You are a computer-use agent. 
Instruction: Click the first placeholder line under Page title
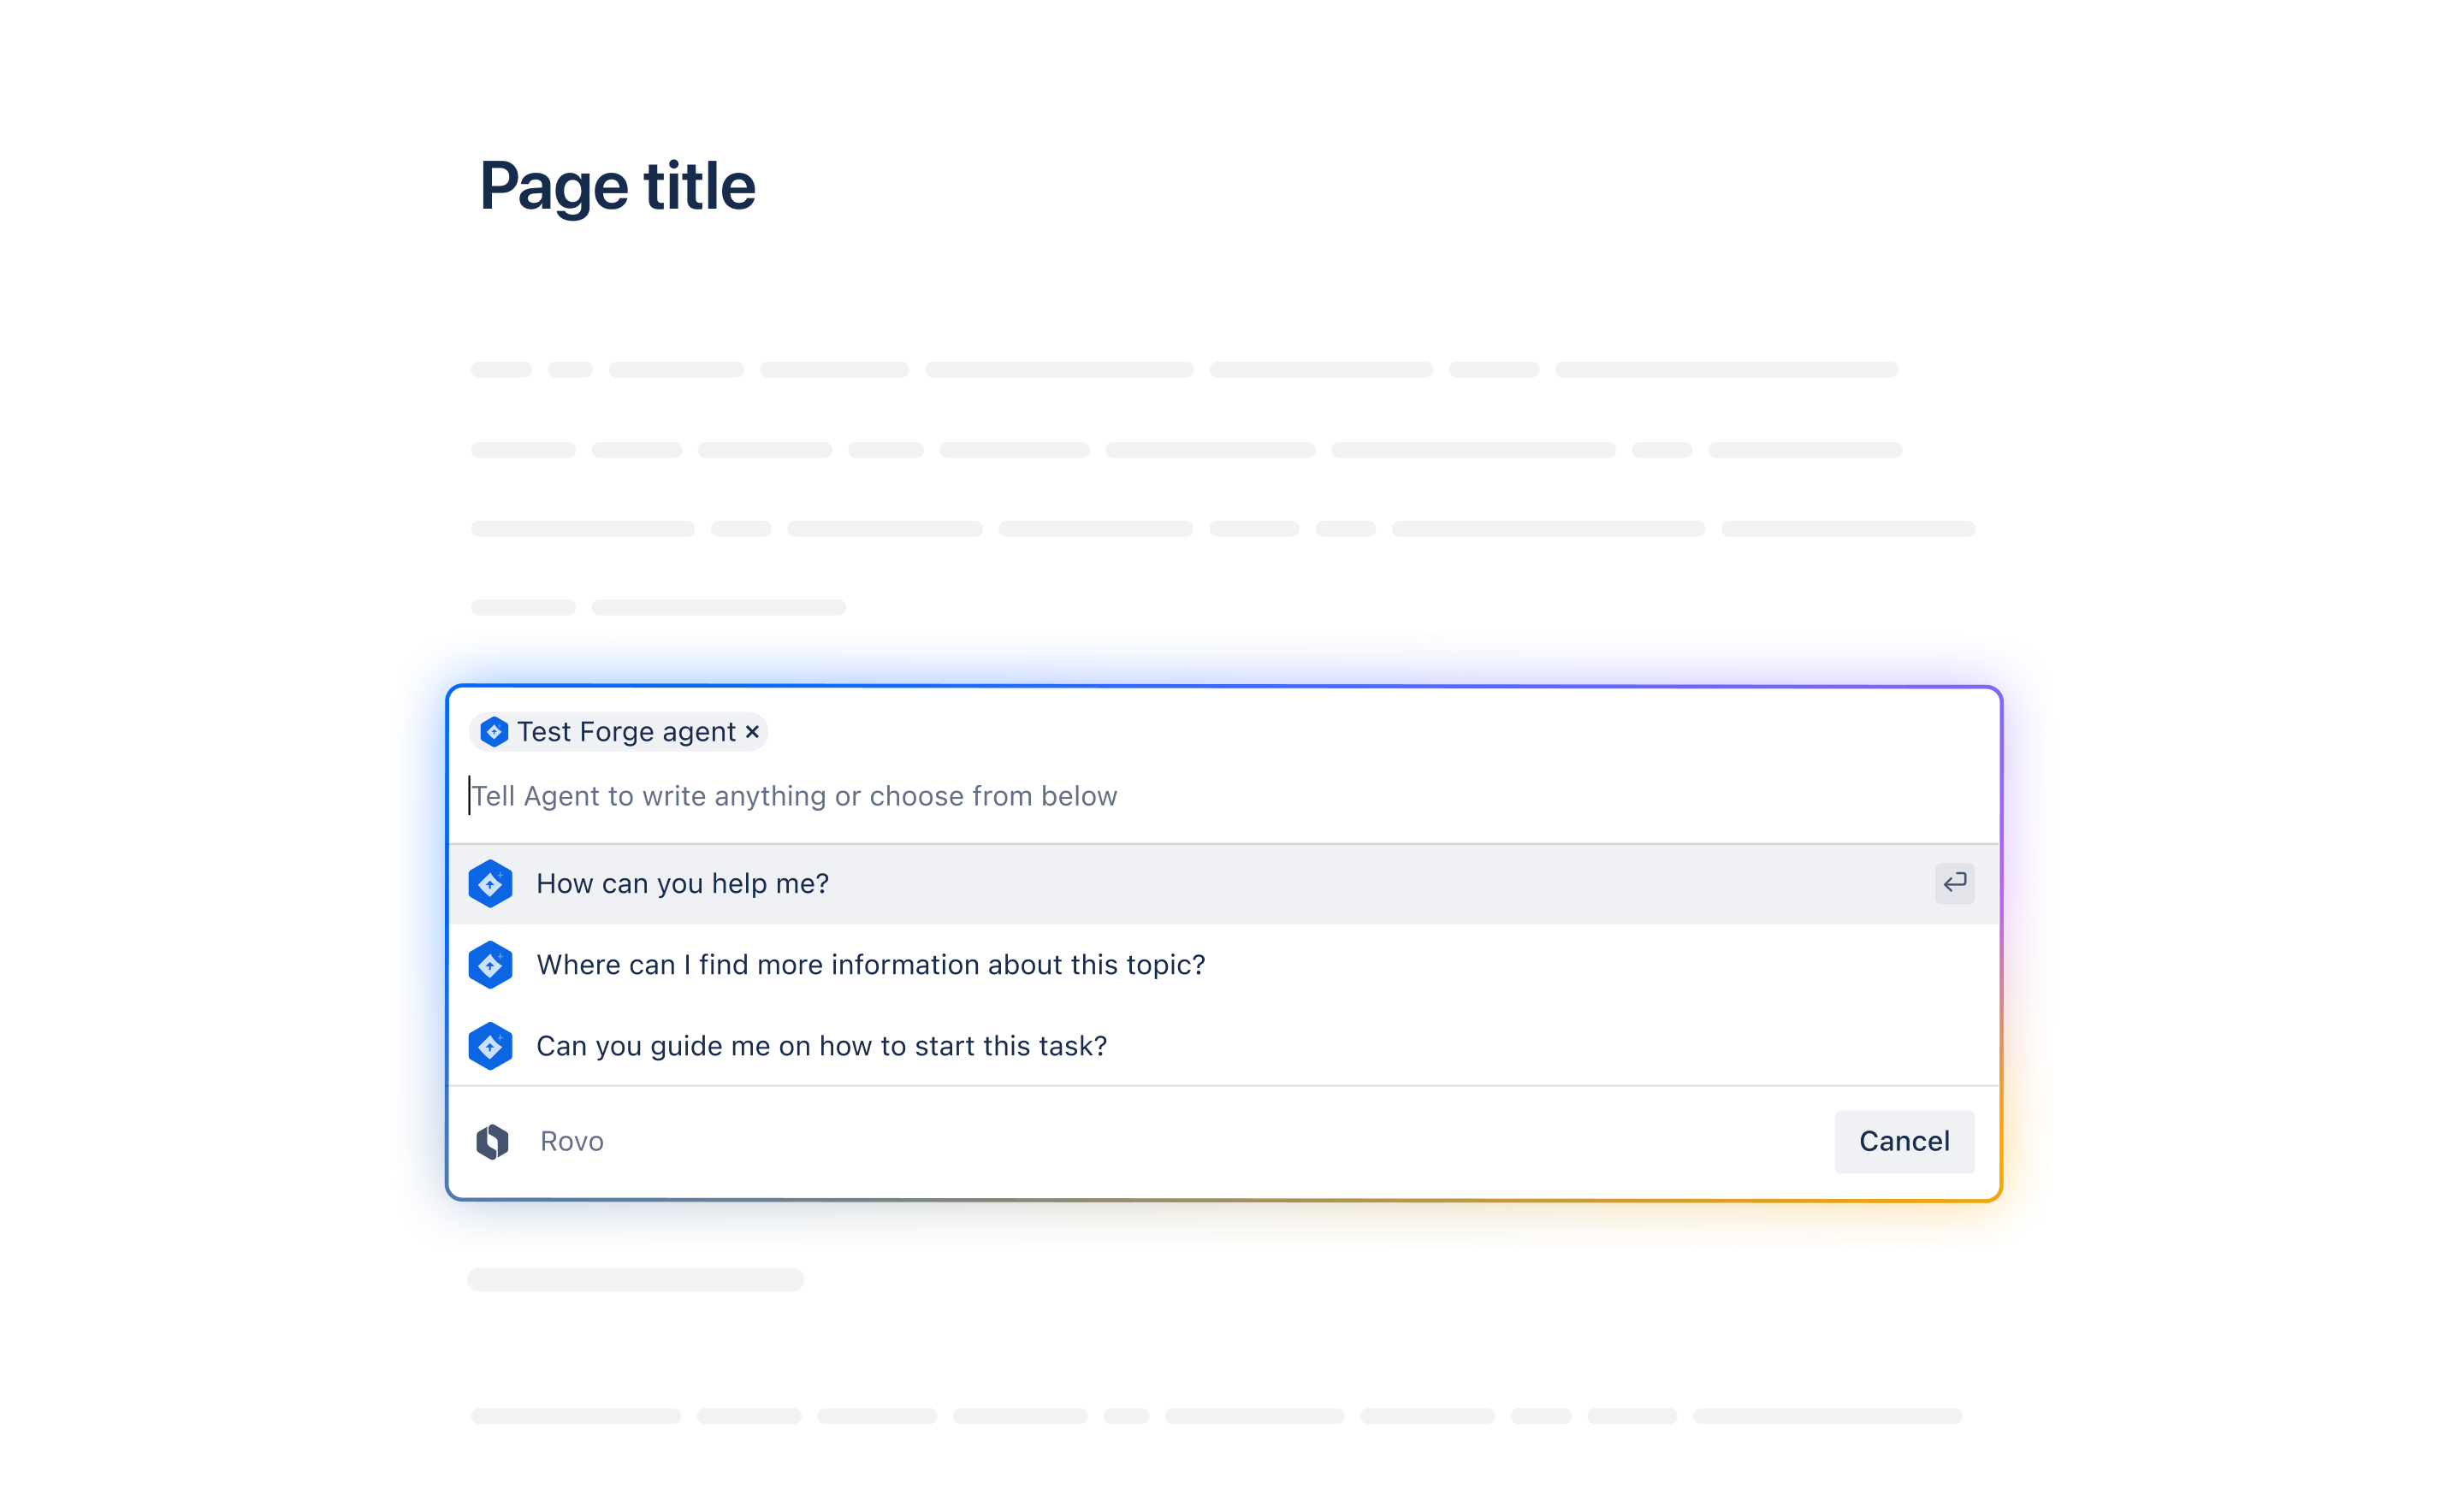coord(1184,369)
